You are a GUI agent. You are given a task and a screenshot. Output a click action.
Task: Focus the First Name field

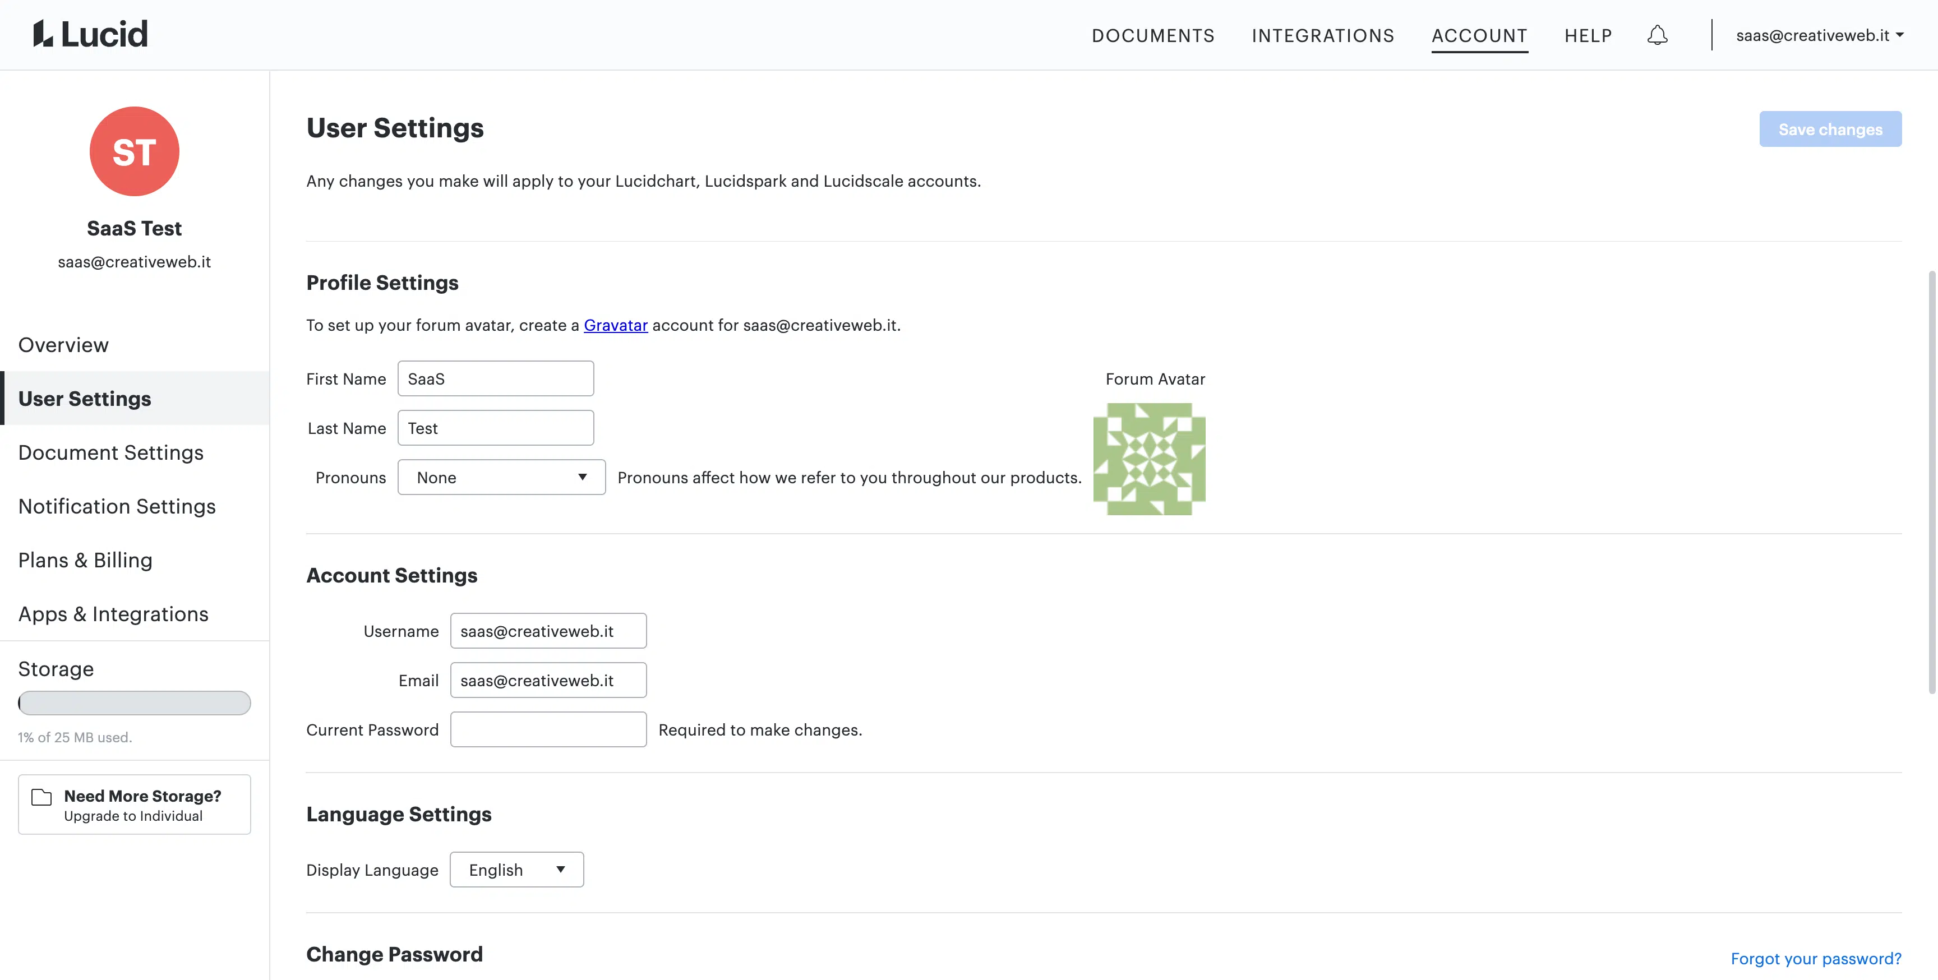496,378
